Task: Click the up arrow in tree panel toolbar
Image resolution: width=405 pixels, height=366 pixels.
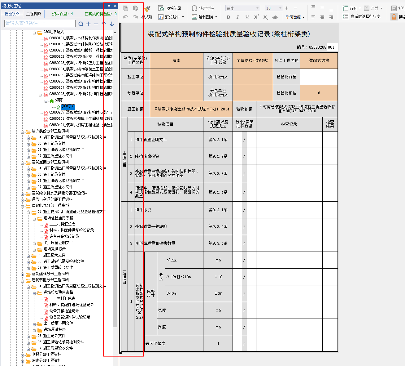Action: [104, 24]
